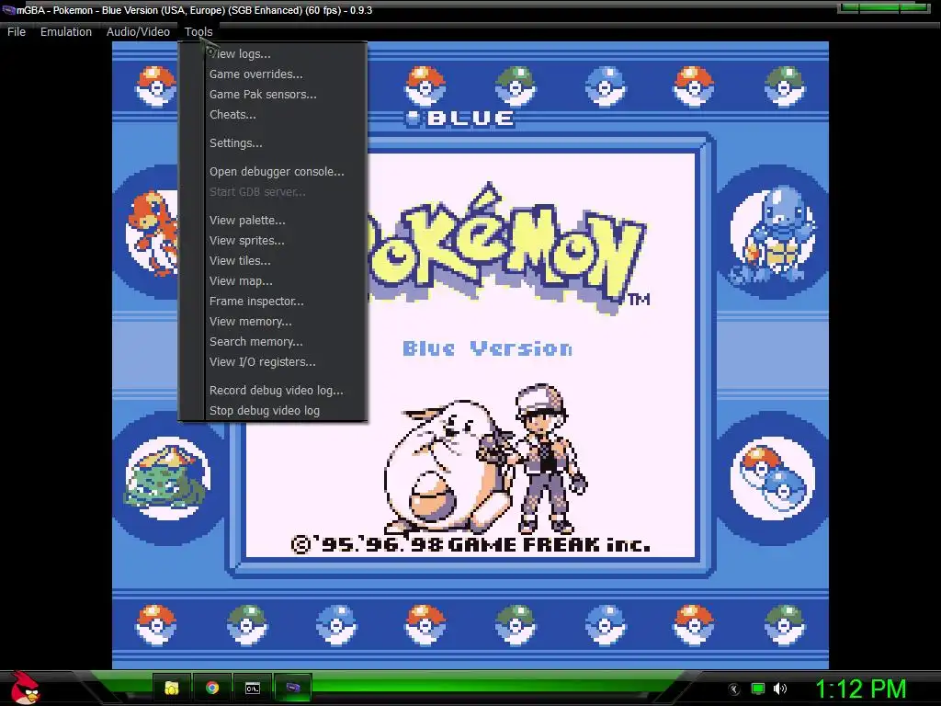The width and height of the screenshot is (941, 706).
Task: Select Record debug video log... entry
Action: click(x=274, y=390)
